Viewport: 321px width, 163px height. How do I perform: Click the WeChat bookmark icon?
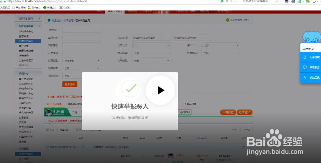click(44, 7)
